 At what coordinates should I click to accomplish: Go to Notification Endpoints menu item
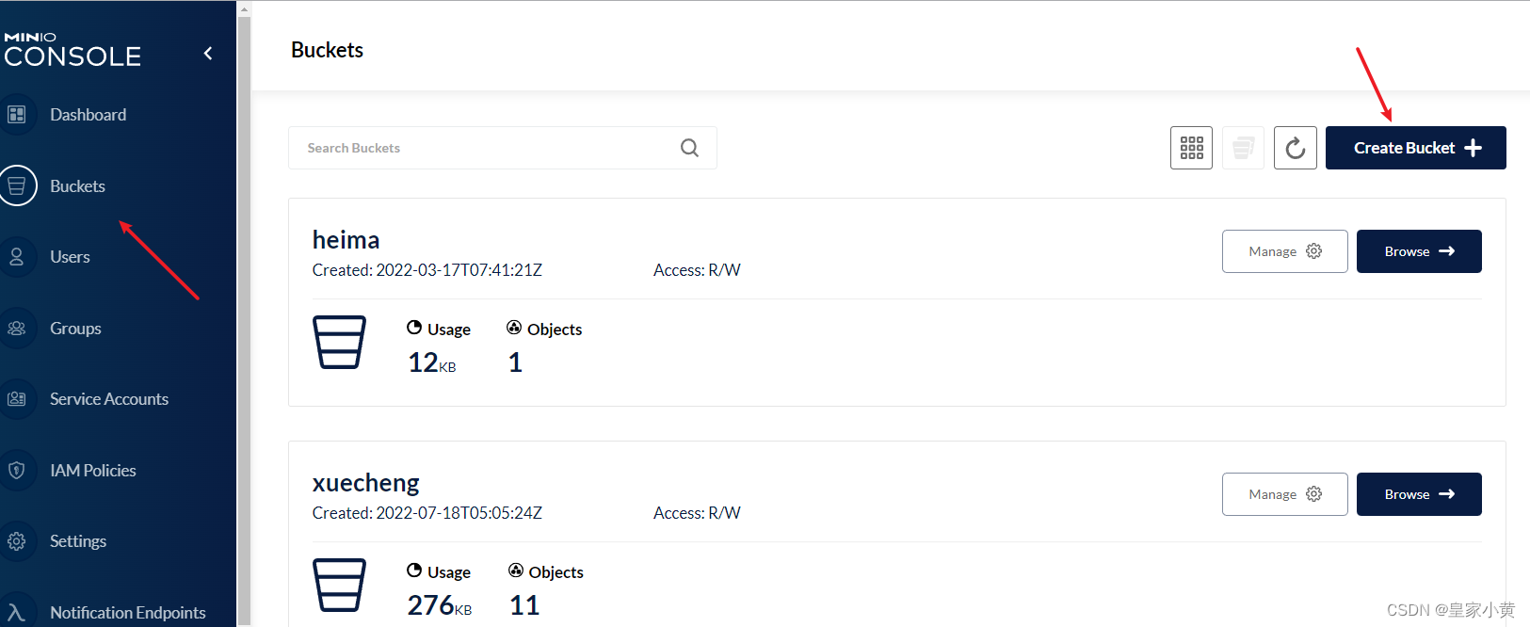[x=128, y=613]
